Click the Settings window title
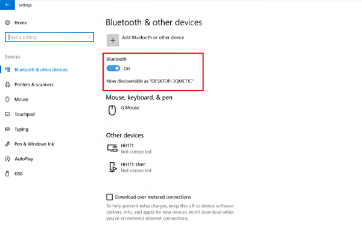 point(25,5)
